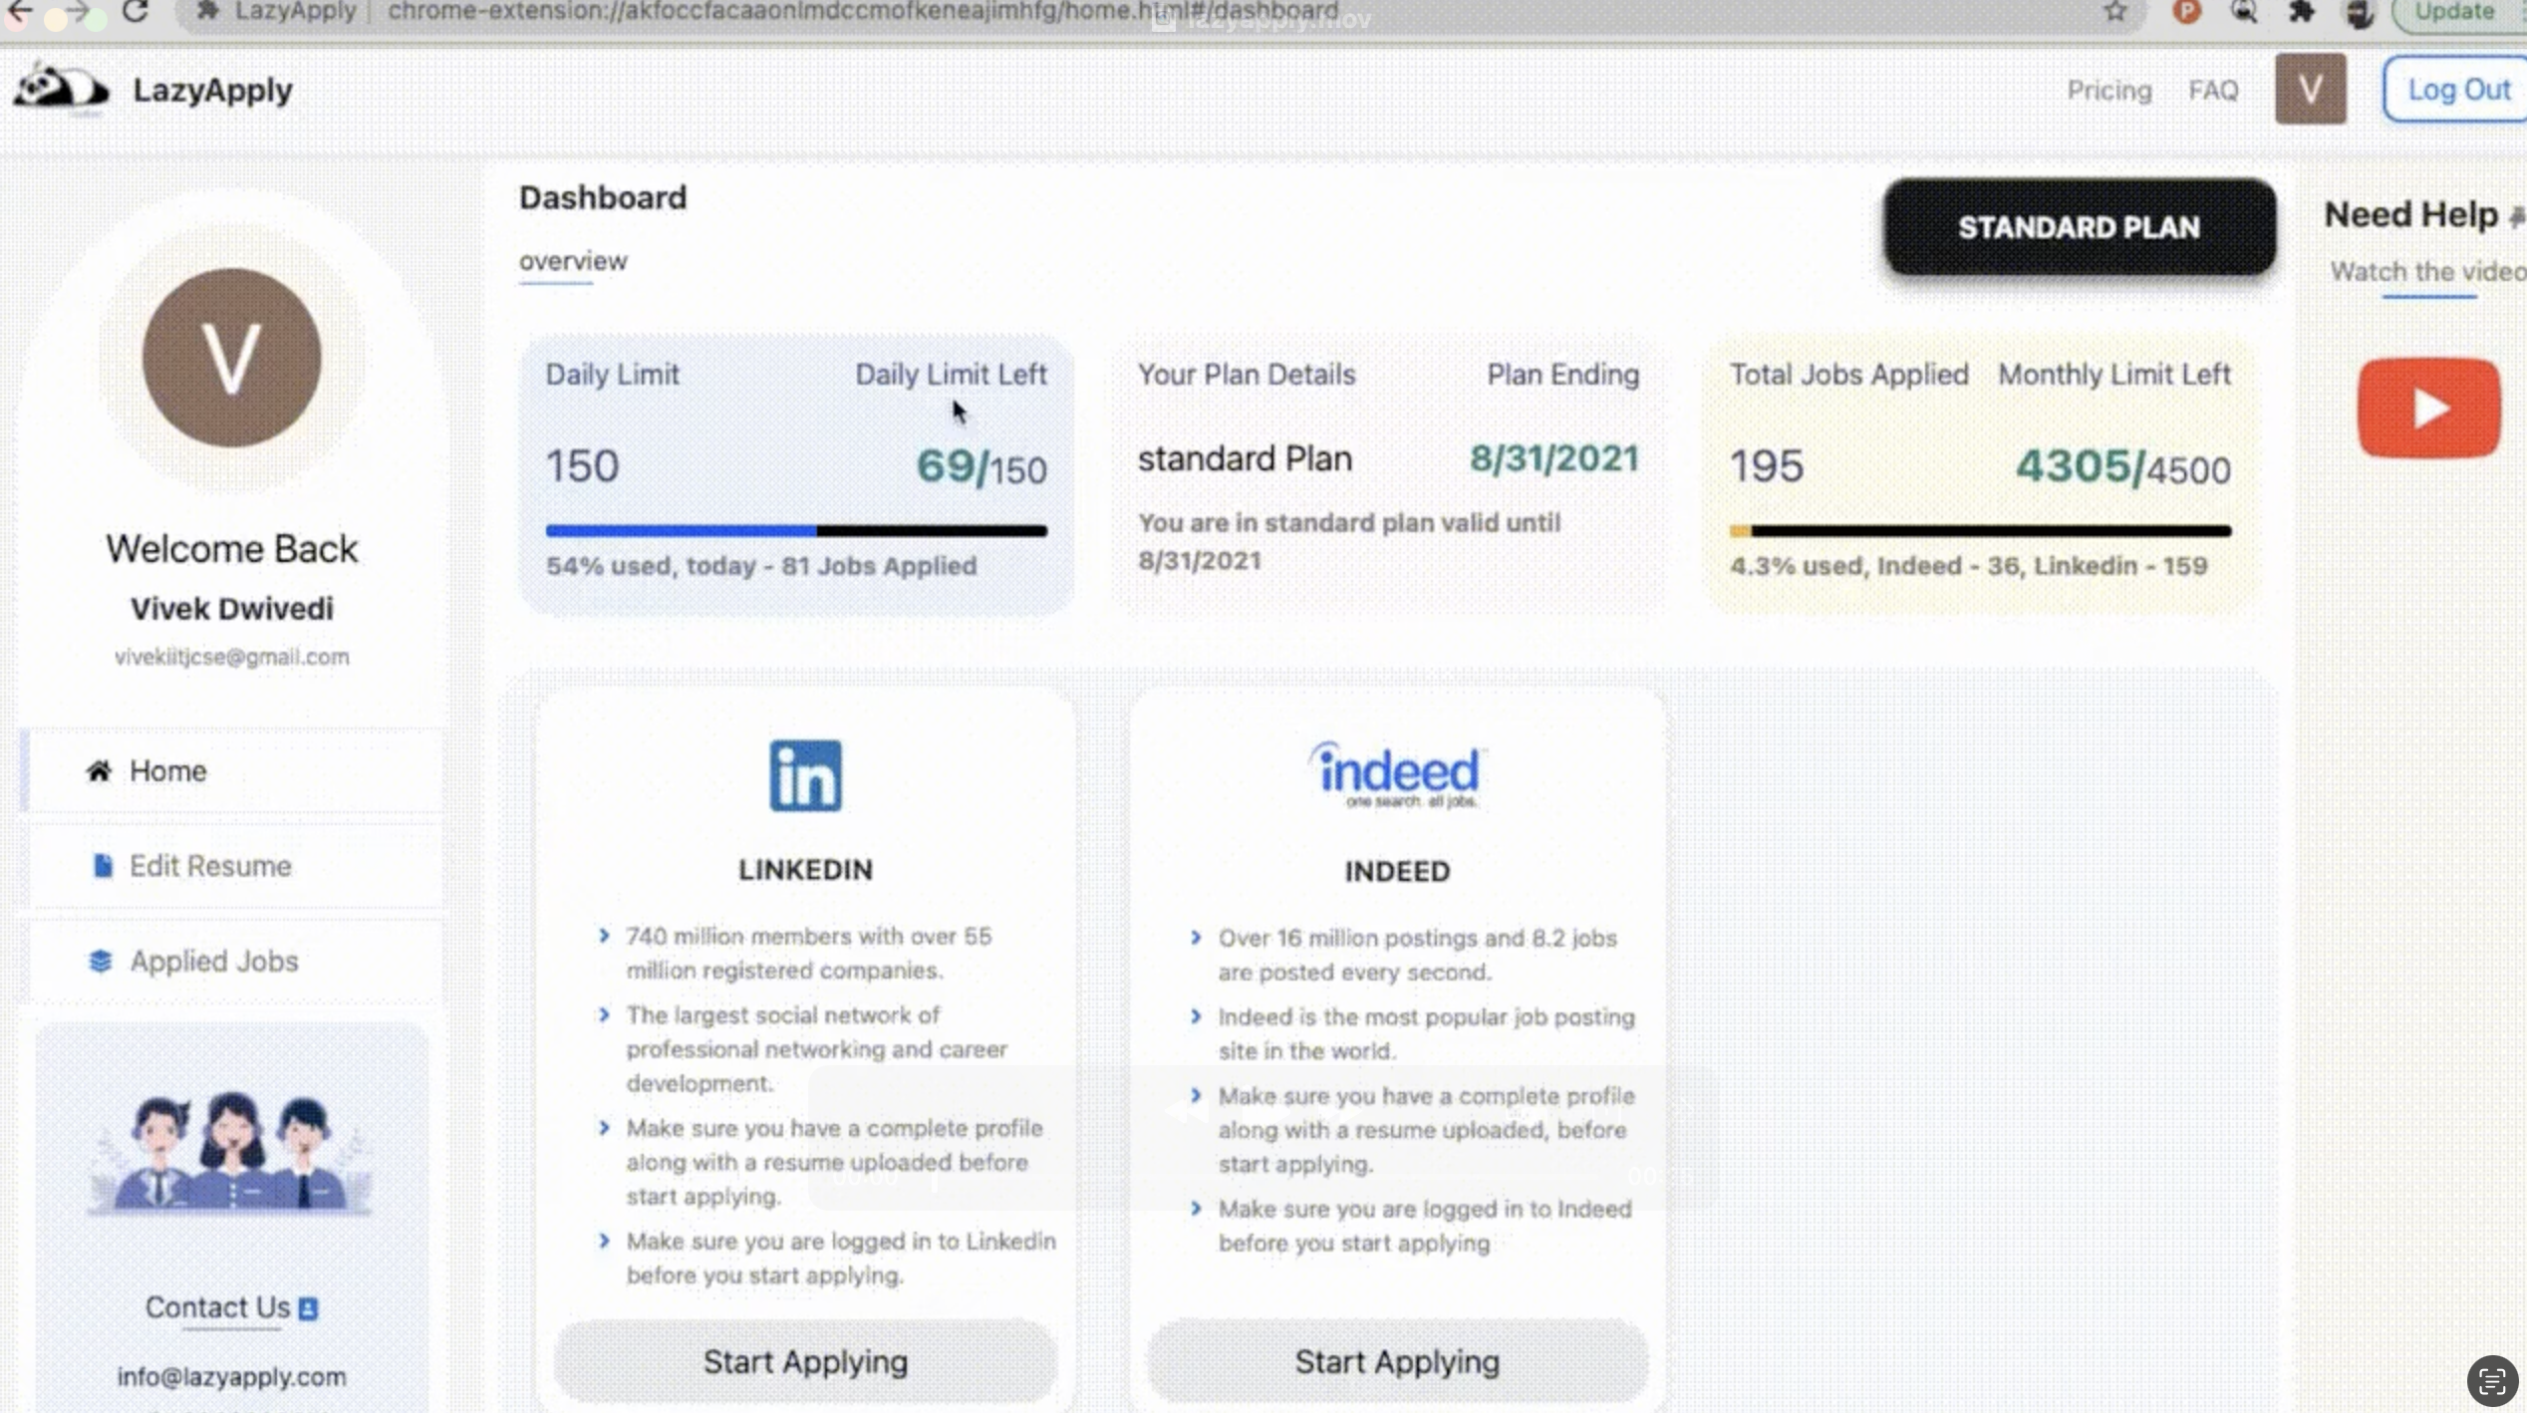The image size is (2527, 1413).
Task: Start Applying on LinkedIn
Action: [805, 1361]
